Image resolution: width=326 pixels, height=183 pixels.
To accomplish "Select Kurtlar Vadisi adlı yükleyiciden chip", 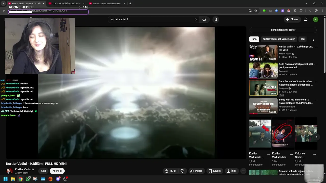I will [279, 39].
